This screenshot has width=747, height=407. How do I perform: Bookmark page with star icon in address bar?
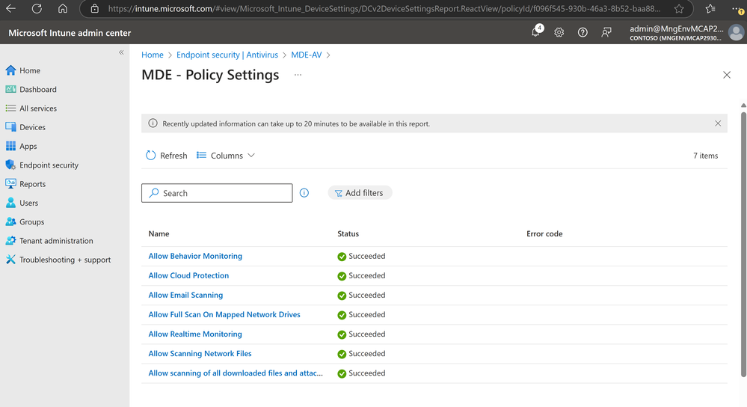[x=679, y=8]
